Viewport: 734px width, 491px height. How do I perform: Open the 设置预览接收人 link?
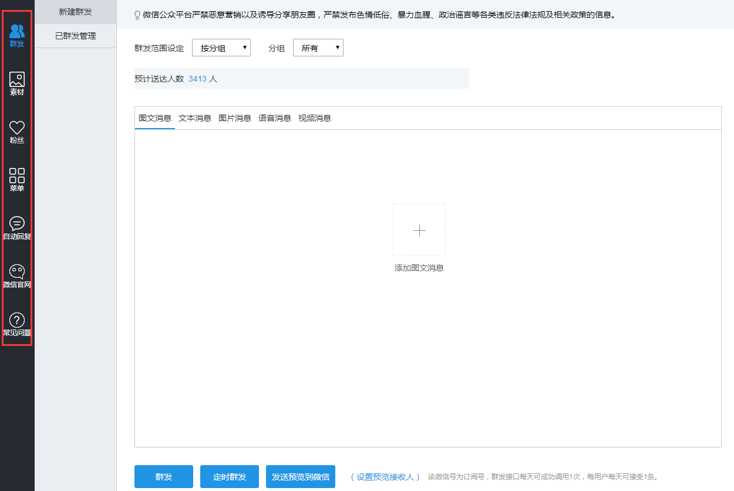[385, 477]
